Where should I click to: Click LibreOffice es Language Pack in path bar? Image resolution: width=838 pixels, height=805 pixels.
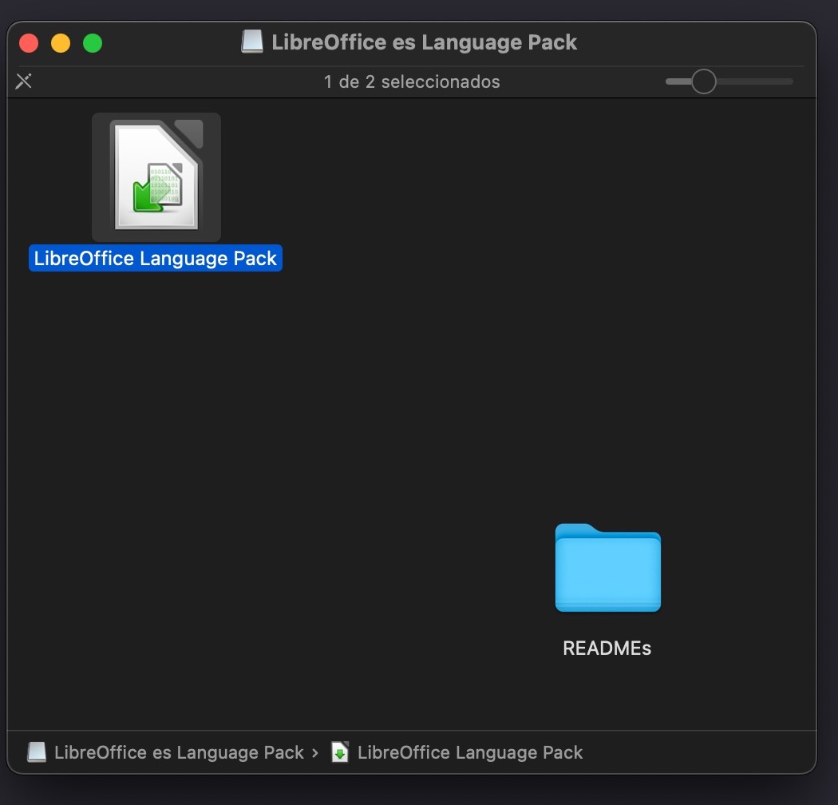click(x=179, y=752)
